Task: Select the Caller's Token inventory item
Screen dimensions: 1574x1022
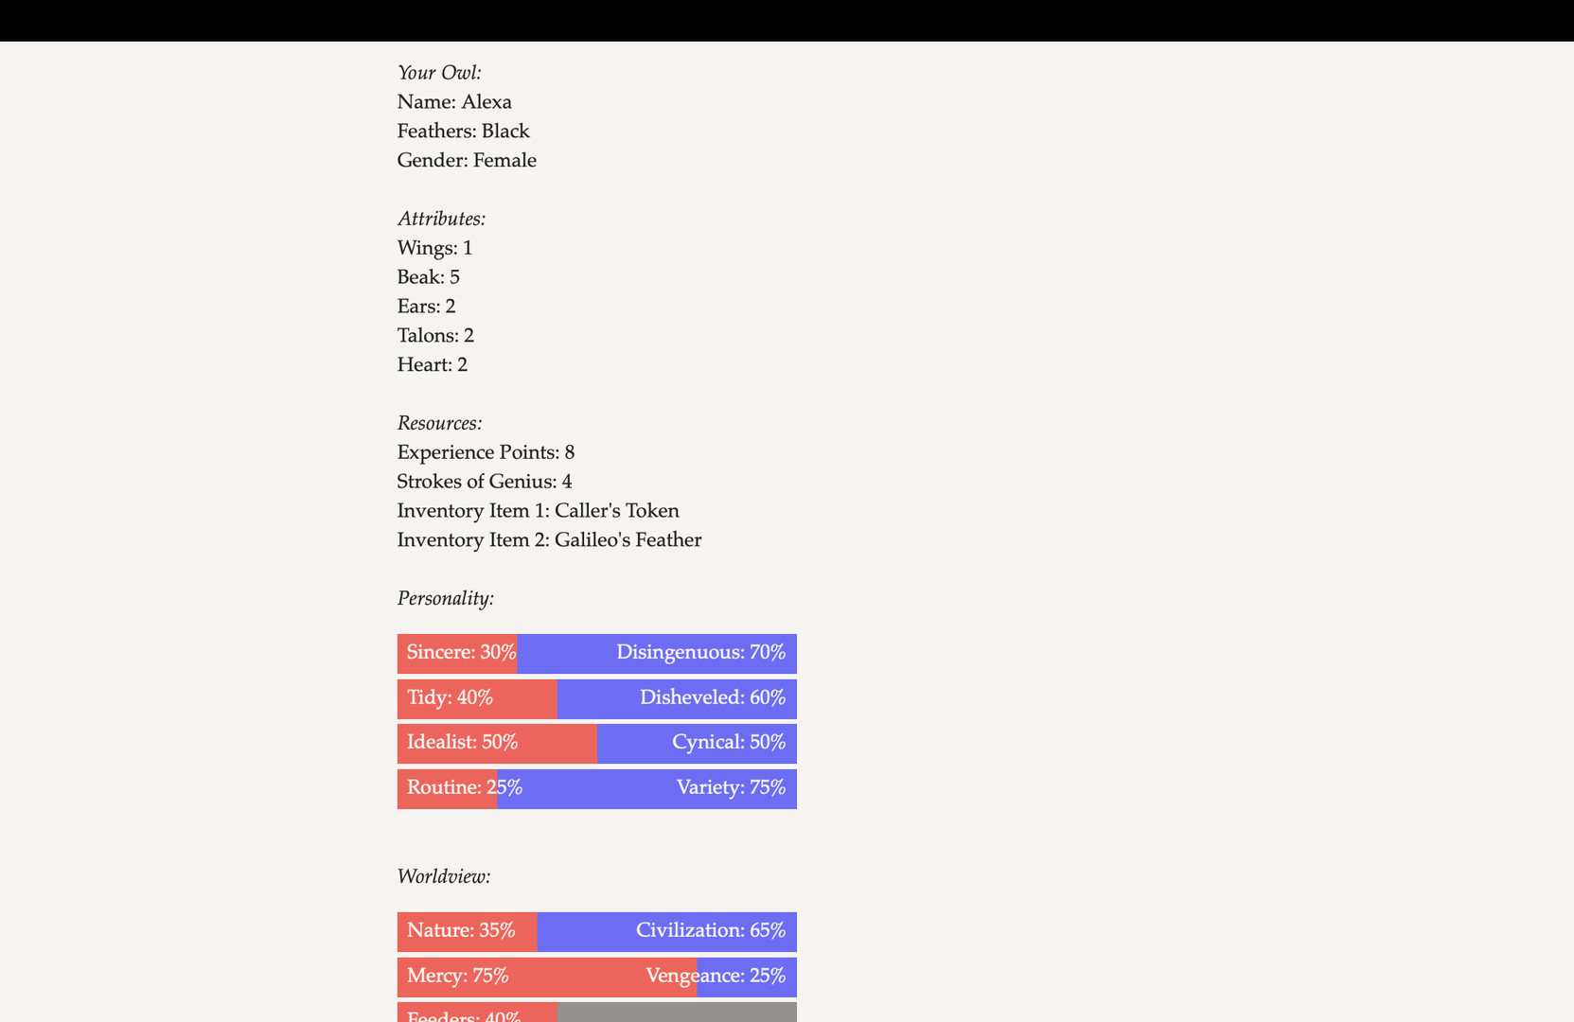Action: coord(538,511)
